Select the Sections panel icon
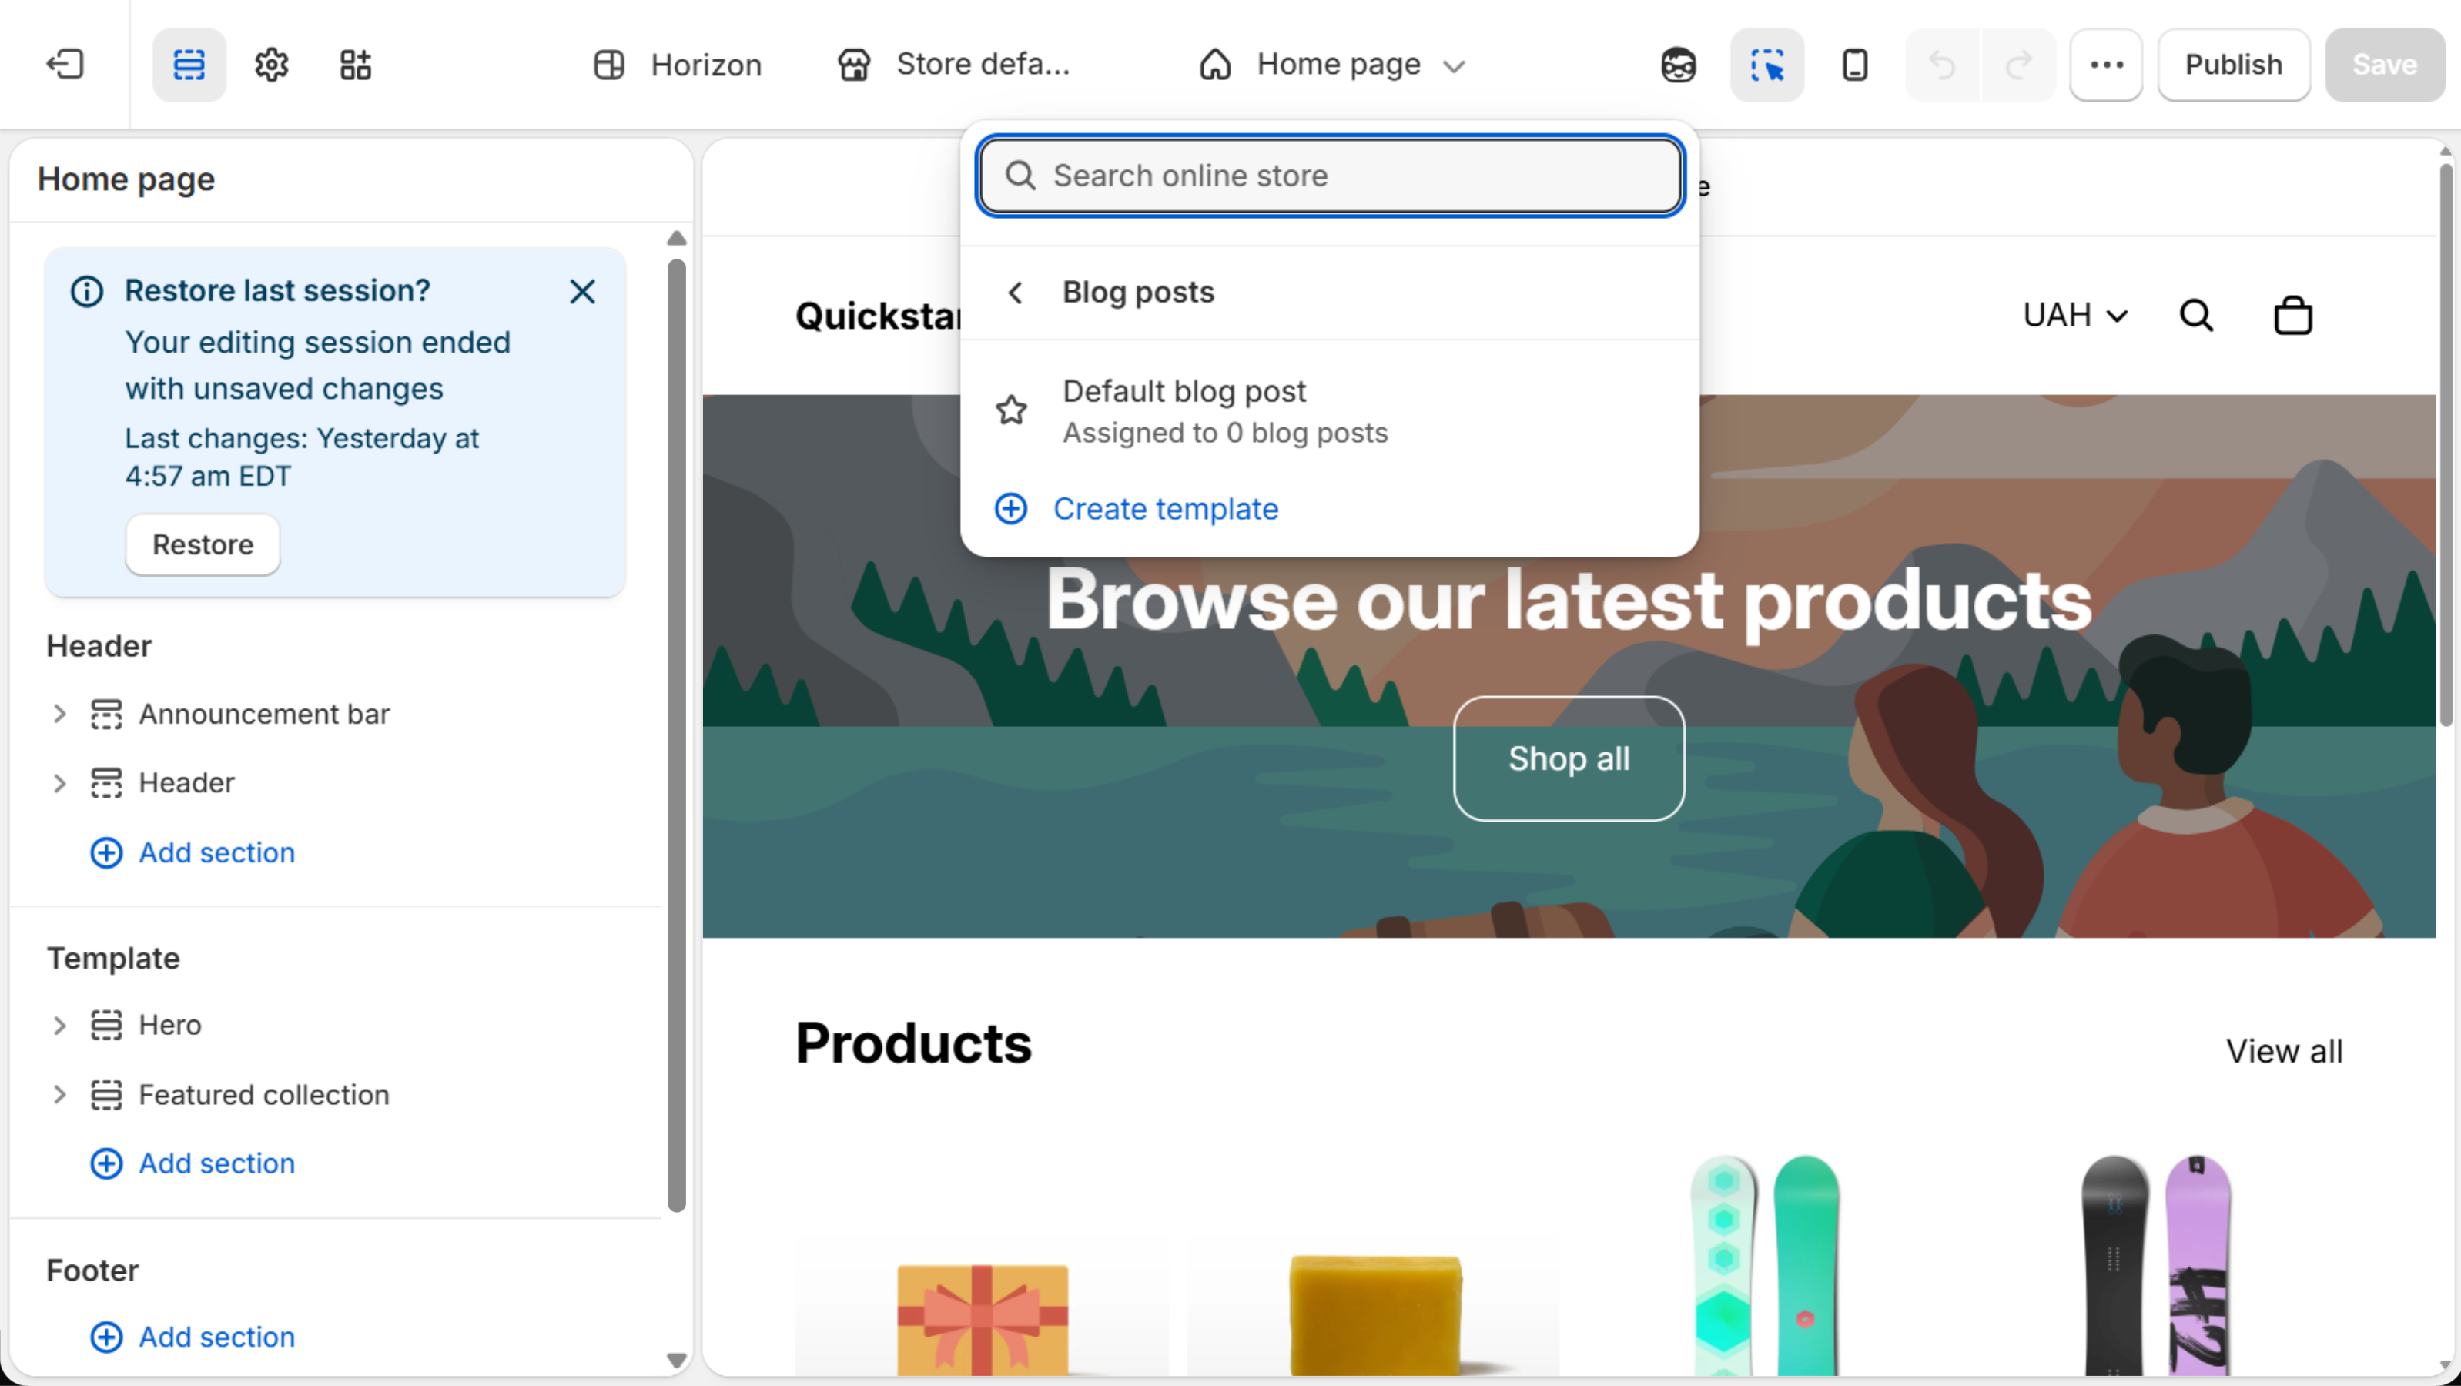This screenshot has width=2461, height=1386. pos(189,64)
